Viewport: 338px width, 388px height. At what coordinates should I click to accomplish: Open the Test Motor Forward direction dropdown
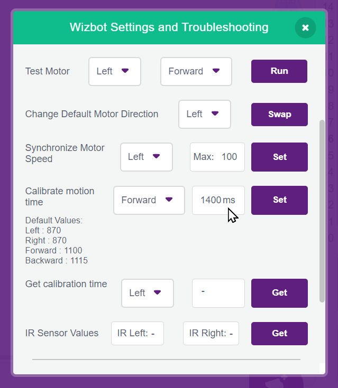tap(196, 71)
